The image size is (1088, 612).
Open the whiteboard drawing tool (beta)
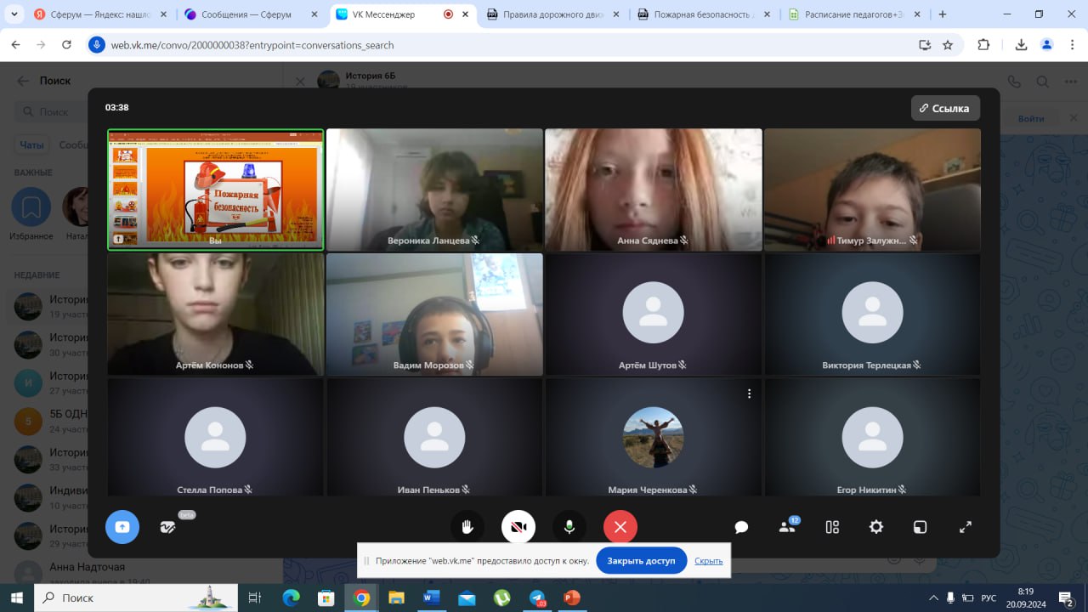tap(167, 527)
